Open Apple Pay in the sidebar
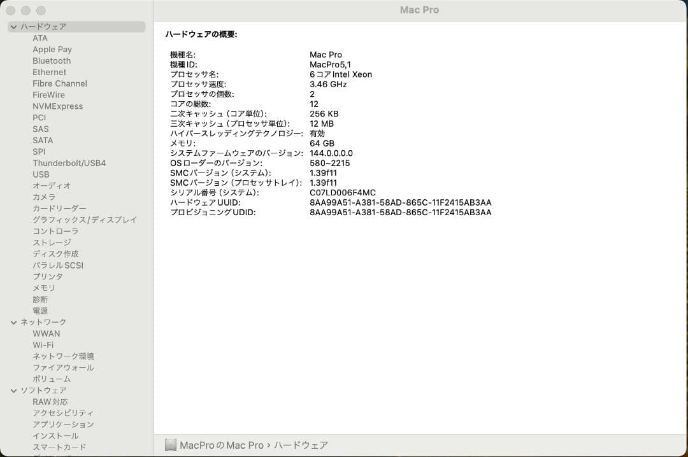The image size is (688, 457). [x=52, y=50]
